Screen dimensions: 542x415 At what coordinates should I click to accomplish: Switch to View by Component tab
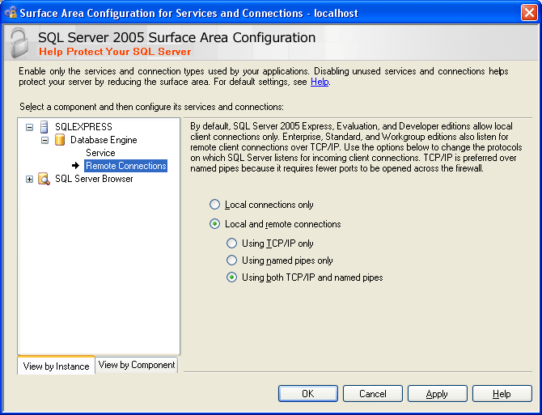click(x=137, y=365)
